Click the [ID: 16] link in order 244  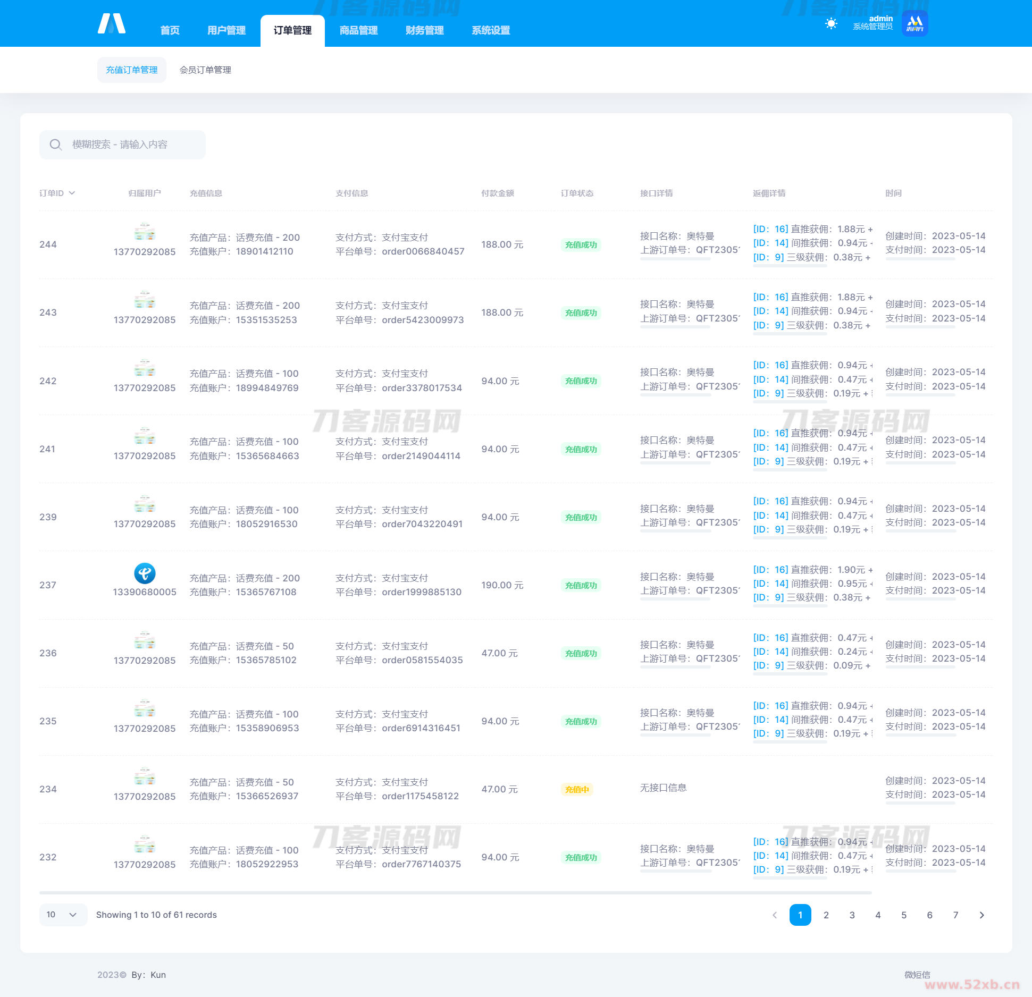pos(770,229)
